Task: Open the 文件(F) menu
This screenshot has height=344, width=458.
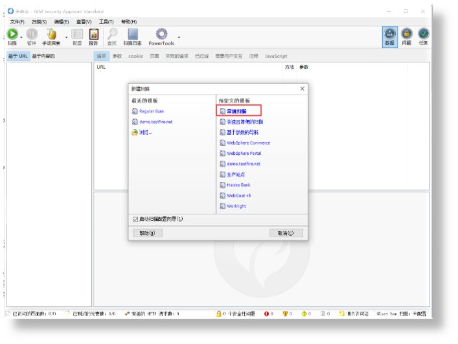Action: click(x=17, y=21)
